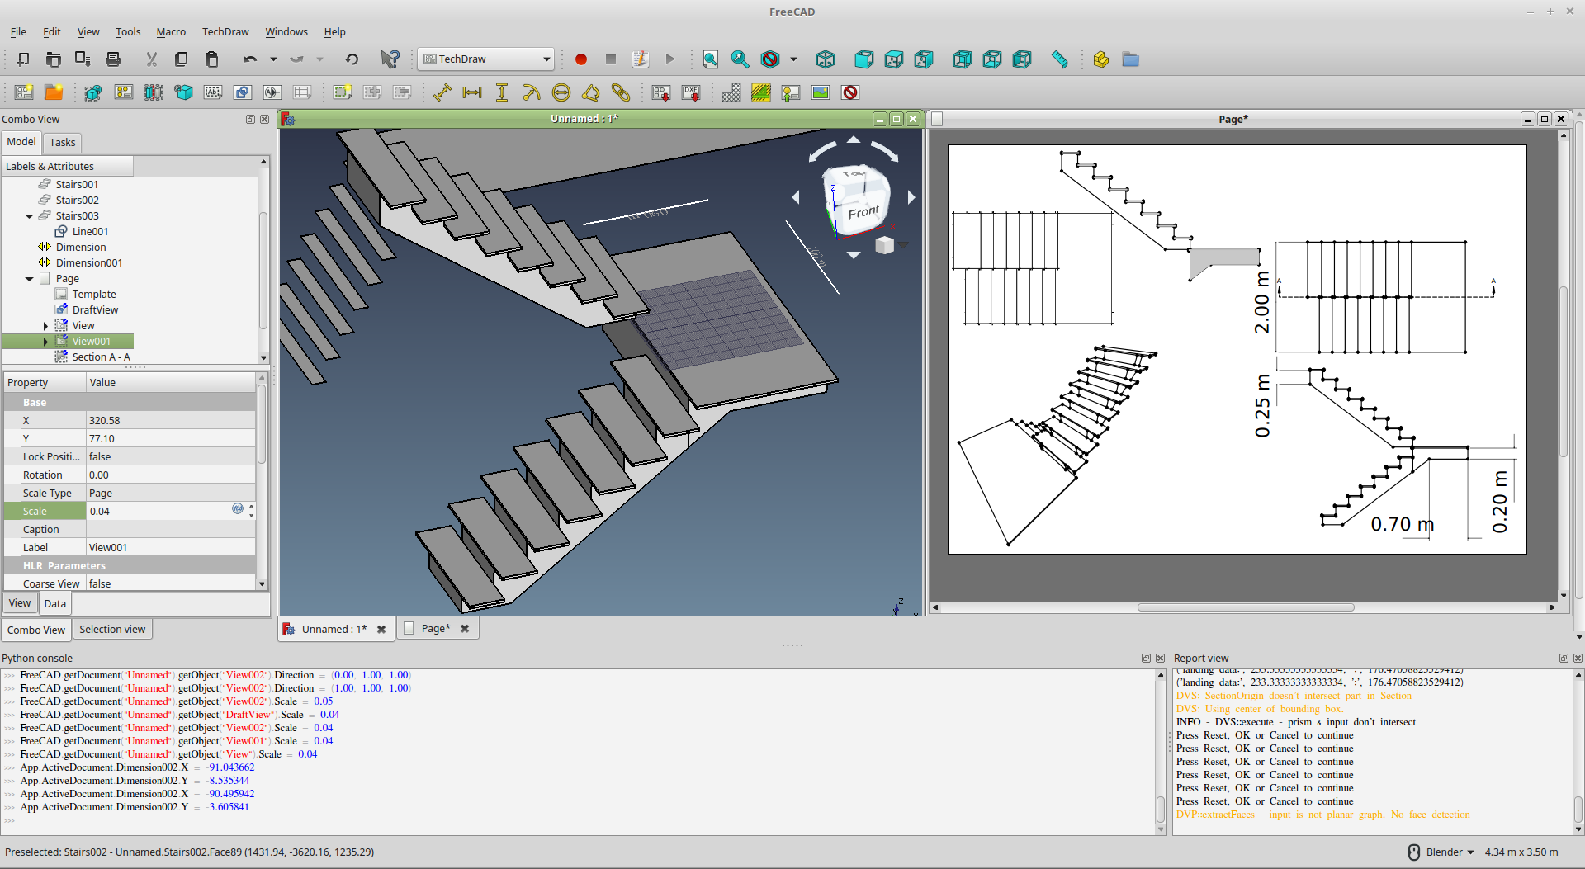Open the TechDraw workbench selector dropdown
This screenshot has width=1585, height=869.
tap(485, 59)
